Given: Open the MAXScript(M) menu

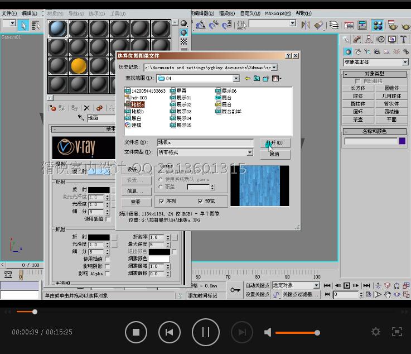Looking at the screenshot, I should pos(278,13).
